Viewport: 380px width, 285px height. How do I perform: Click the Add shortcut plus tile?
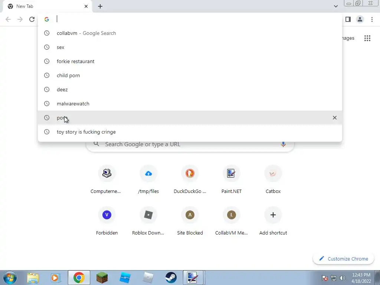(x=273, y=221)
